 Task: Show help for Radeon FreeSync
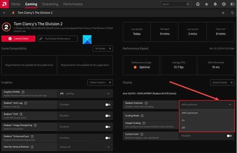[x=146, y=103]
